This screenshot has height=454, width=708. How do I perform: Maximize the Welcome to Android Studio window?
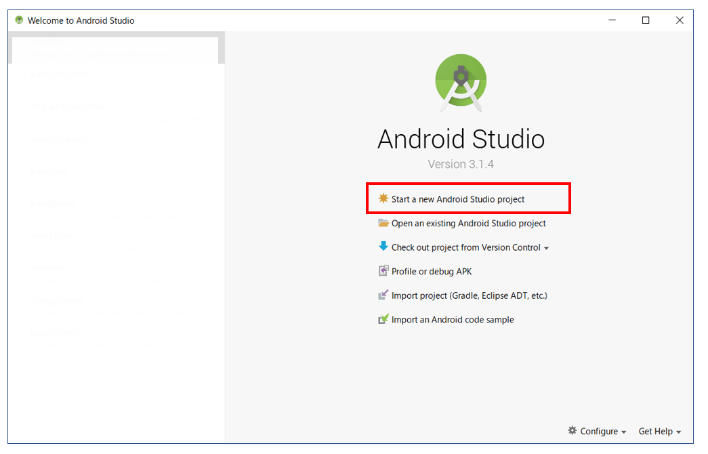click(646, 20)
